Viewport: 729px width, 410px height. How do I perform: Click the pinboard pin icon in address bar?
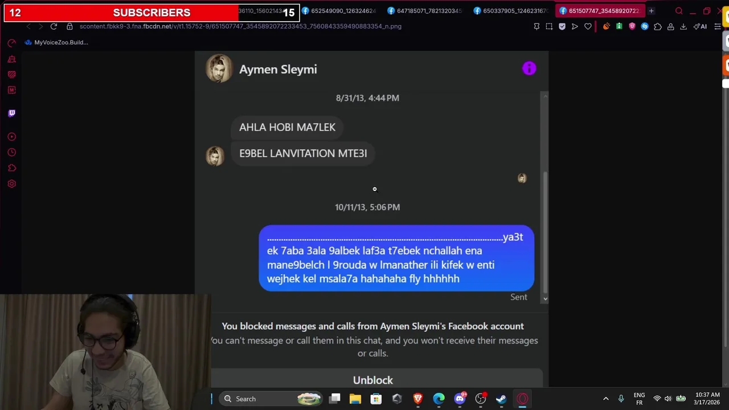tap(536, 26)
